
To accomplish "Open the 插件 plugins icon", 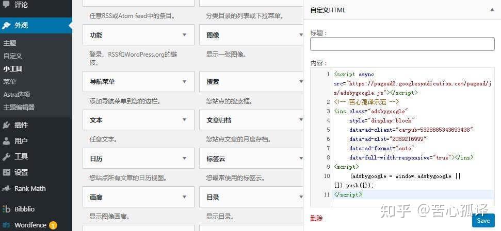I will pyautogui.click(x=6, y=125).
